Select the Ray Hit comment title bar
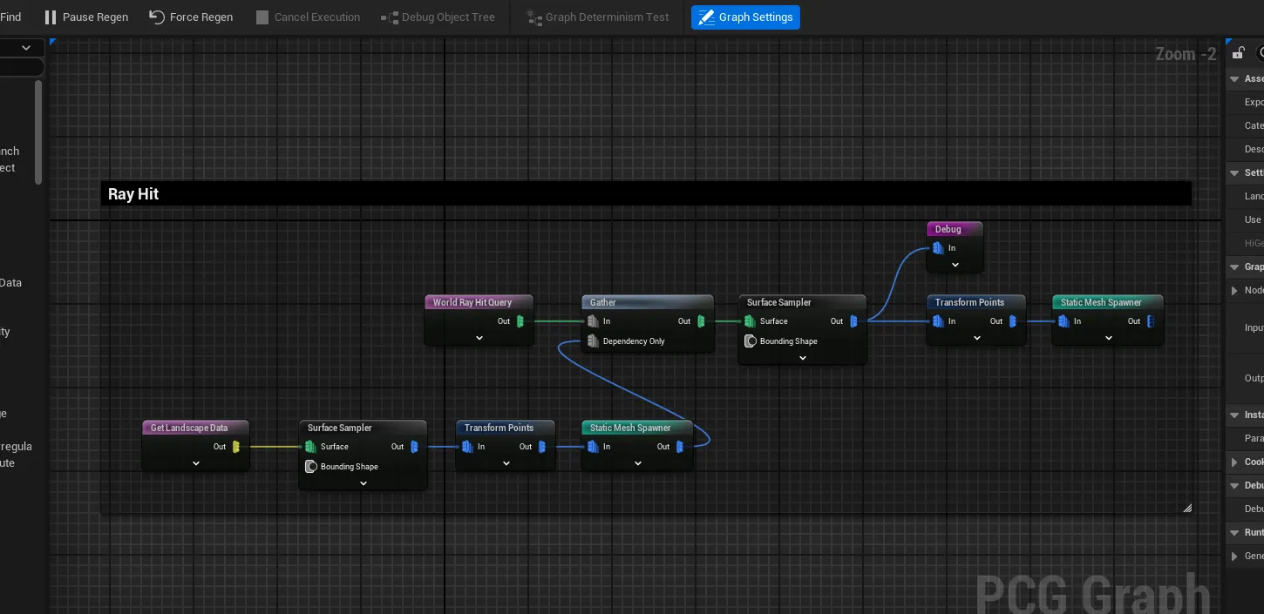This screenshot has width=1264, height=614. [646, 193]
